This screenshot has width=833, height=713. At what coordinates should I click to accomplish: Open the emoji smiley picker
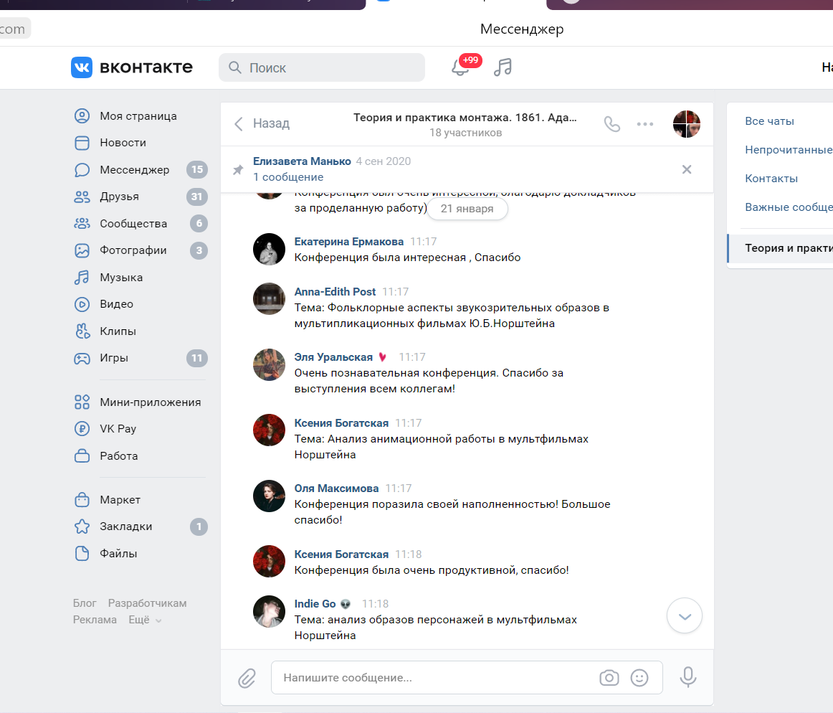639,678
